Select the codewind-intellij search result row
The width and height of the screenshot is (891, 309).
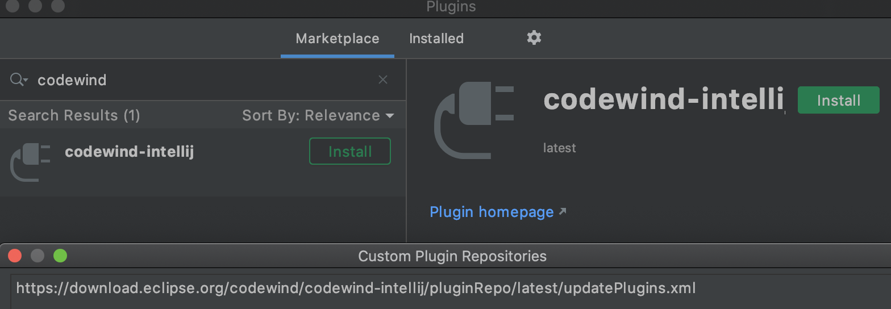point(203,162)
